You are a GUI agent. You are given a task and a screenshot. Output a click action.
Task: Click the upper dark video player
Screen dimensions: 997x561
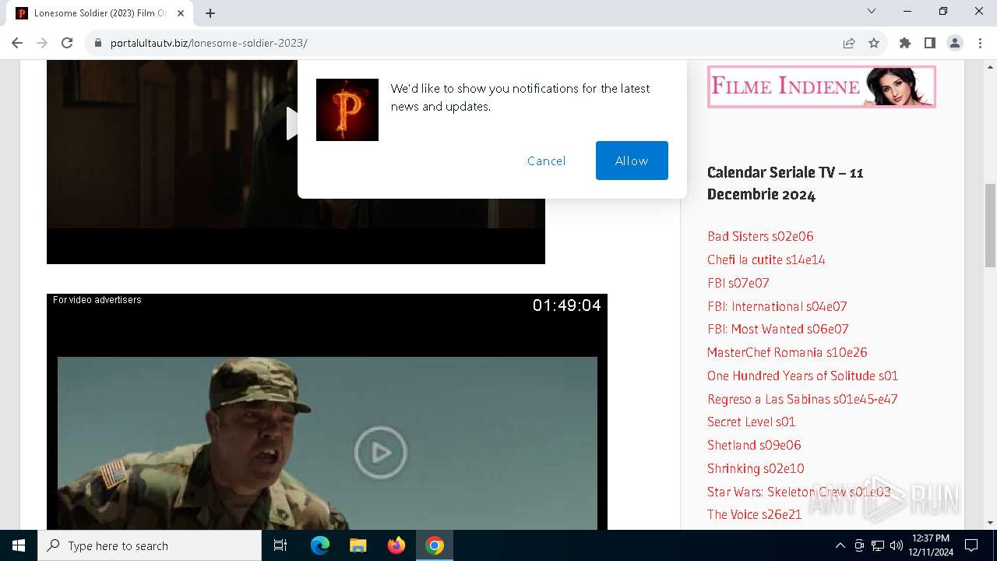click(x=296, y=162)
